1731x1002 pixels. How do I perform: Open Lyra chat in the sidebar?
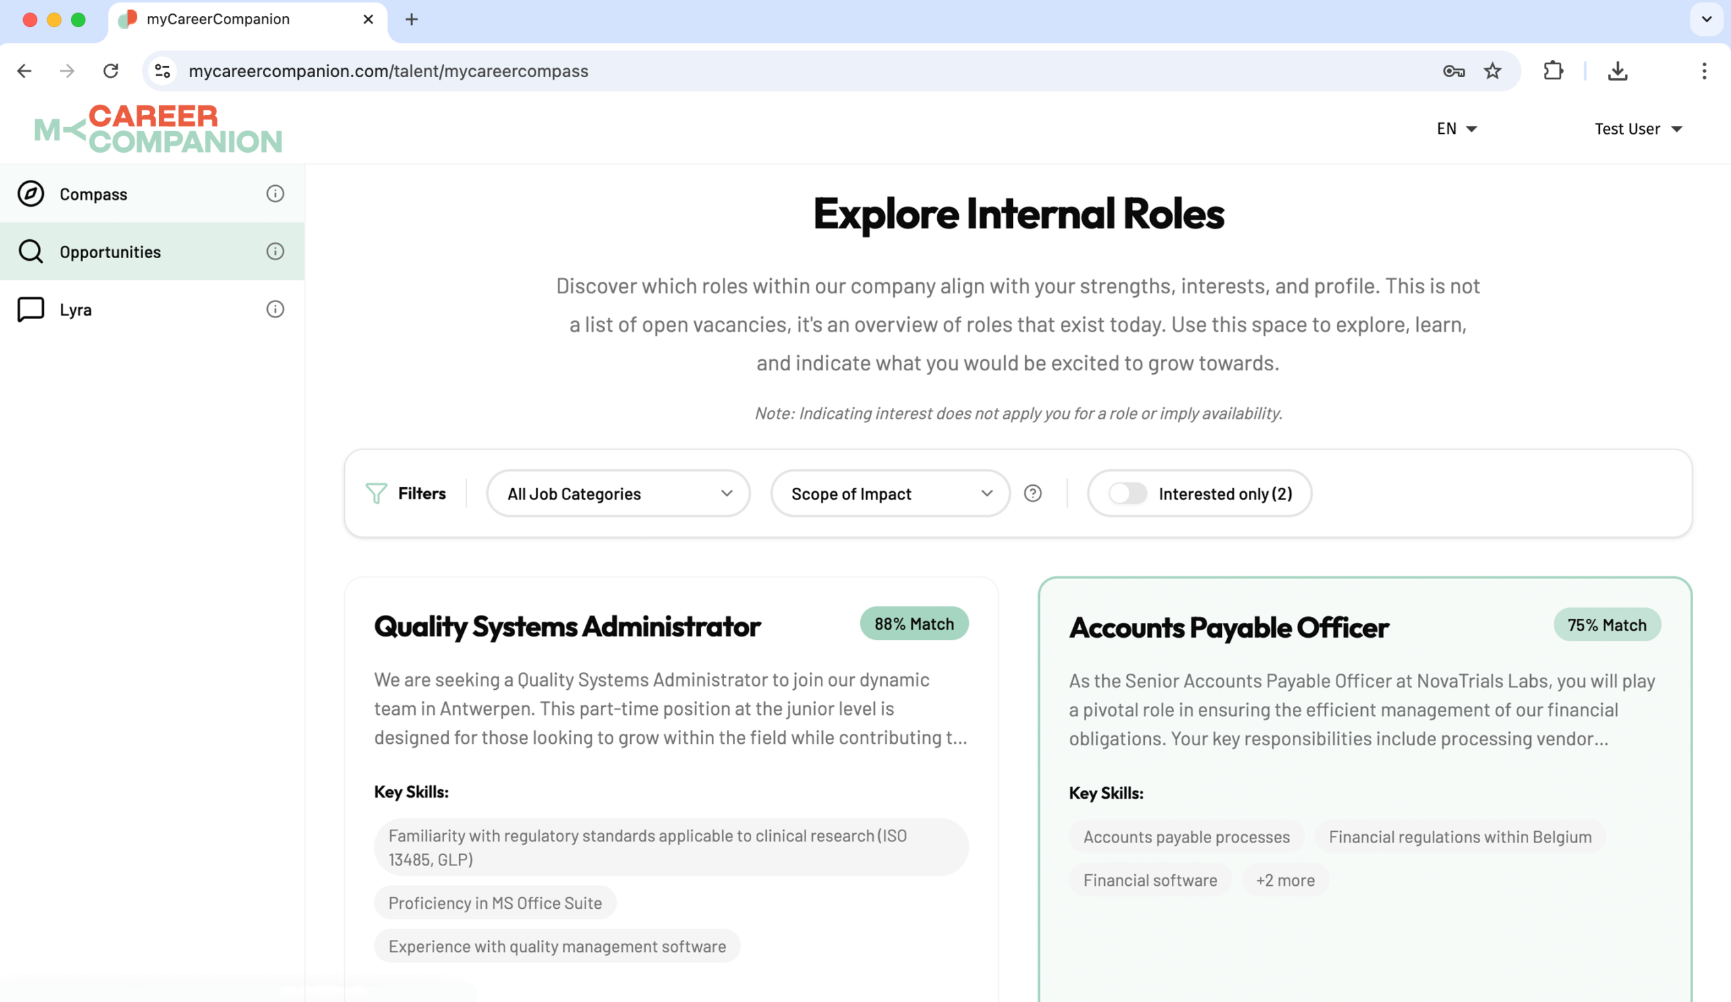(76, 309)
